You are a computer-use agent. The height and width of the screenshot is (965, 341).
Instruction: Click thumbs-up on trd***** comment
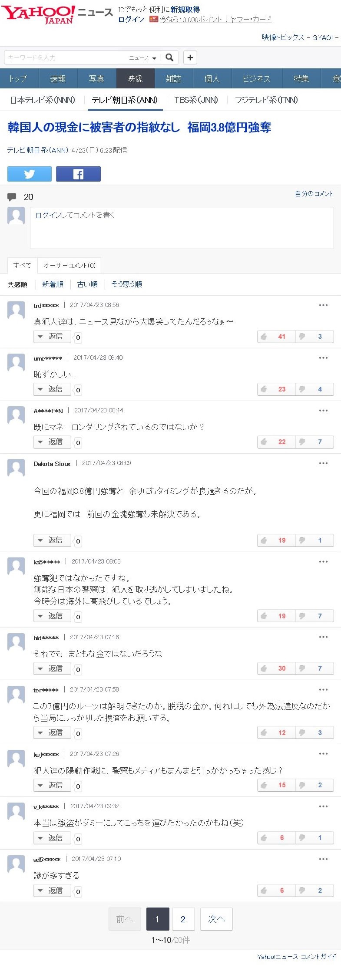tap(276, 337)
